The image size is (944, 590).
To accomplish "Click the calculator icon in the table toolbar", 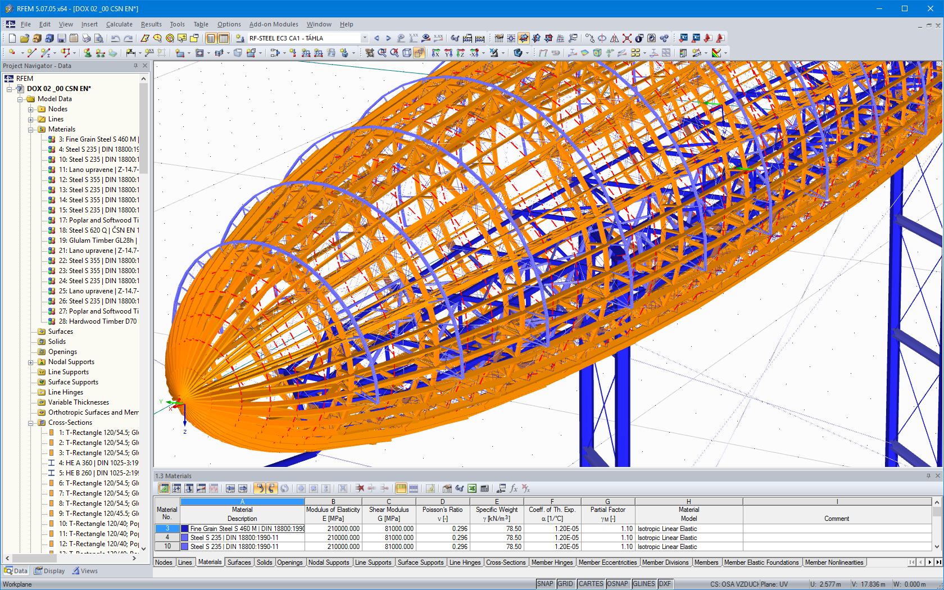I will (x=484, y=488).
